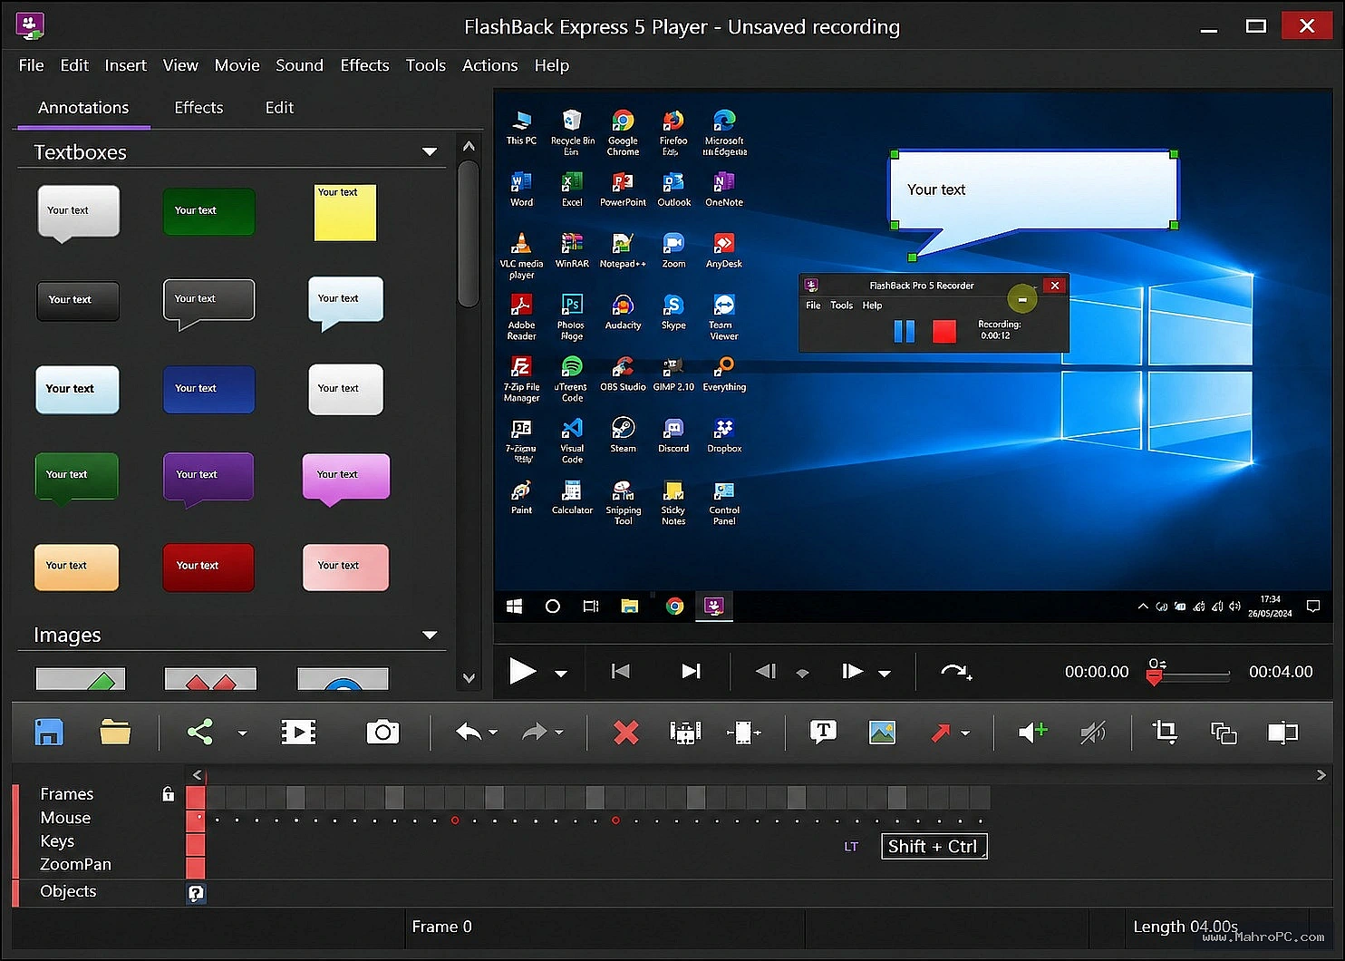
Task: Select the Annotations tab
Action: click(x=83, y=107)
